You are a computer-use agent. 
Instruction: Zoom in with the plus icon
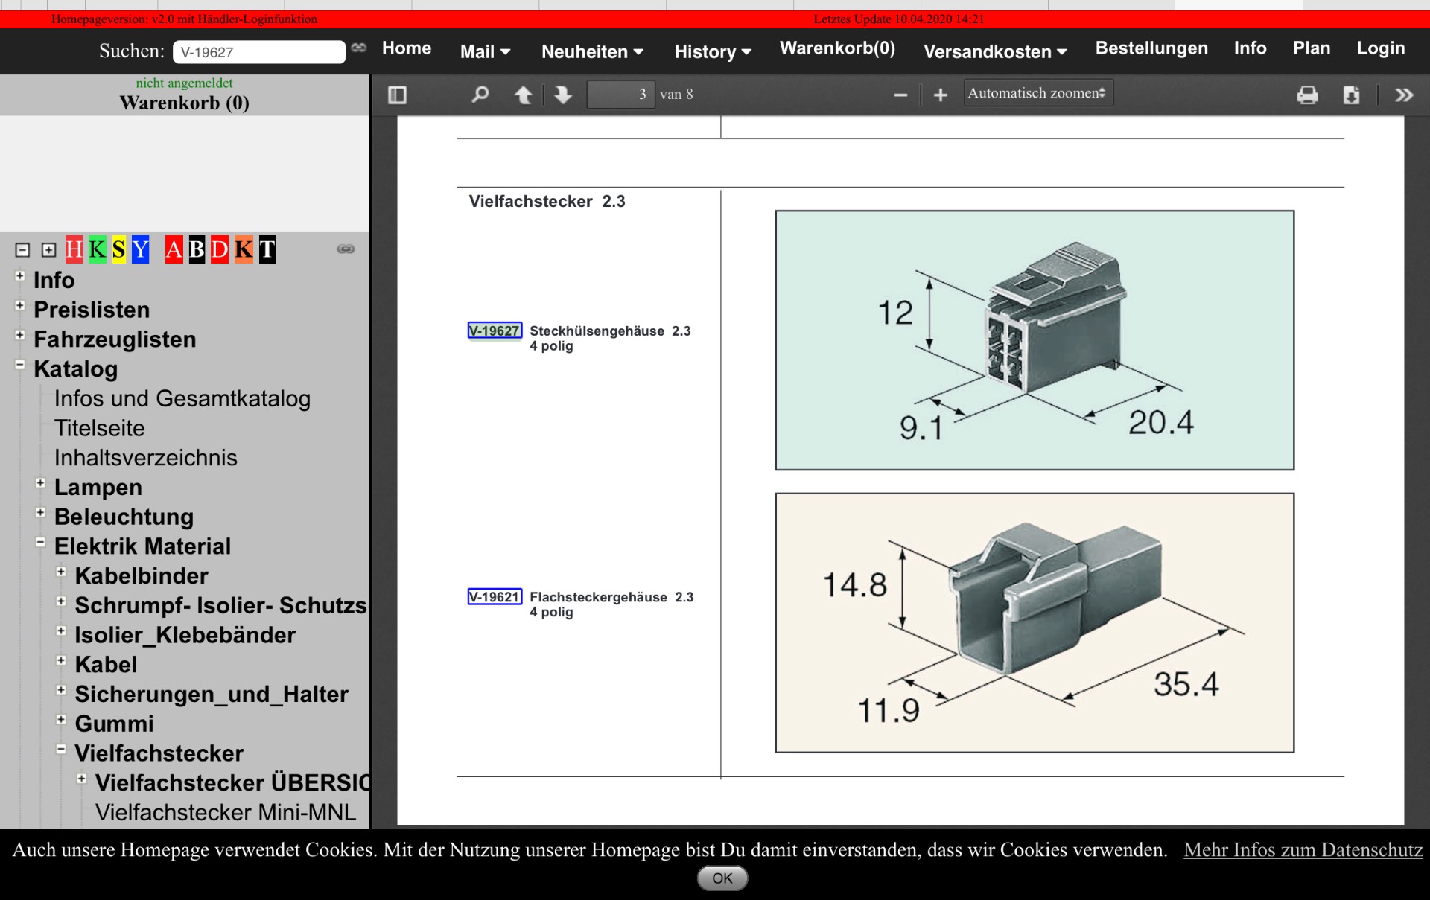pos(941,95)
